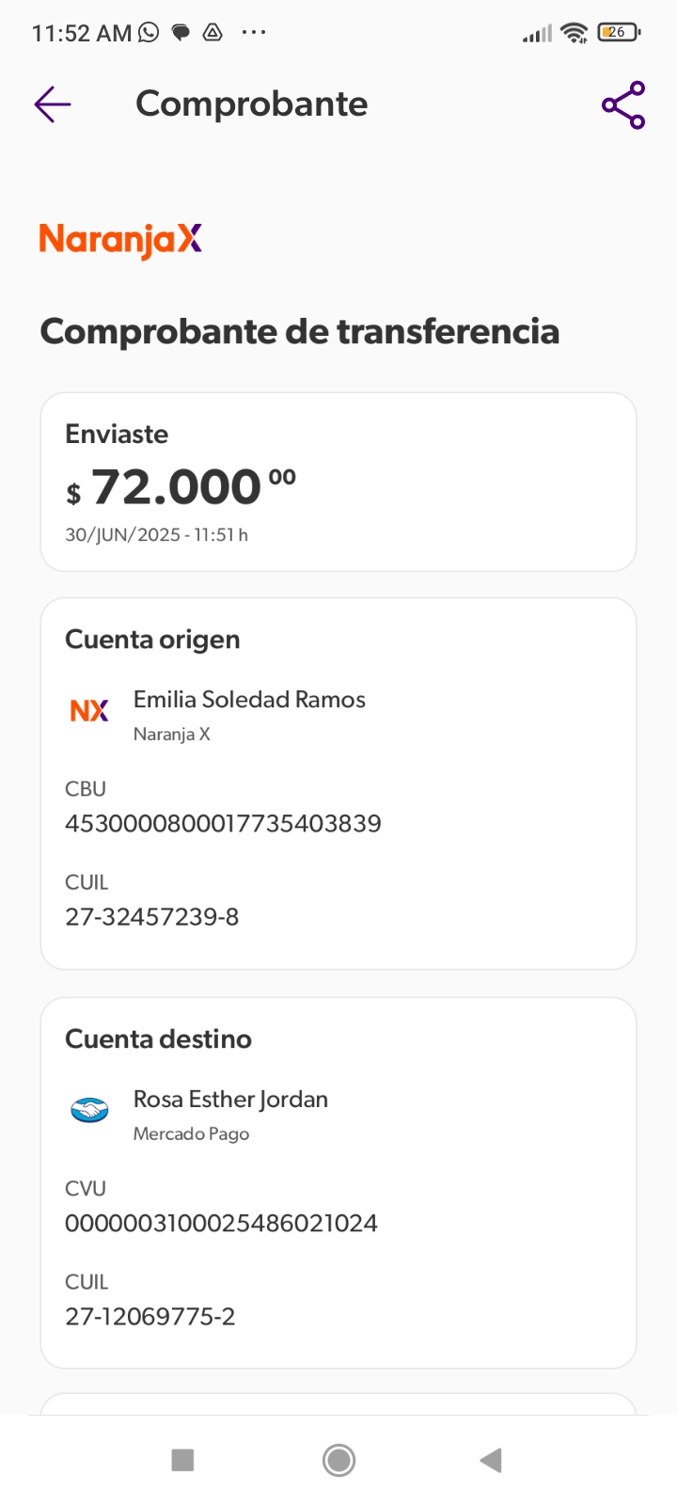Tap the battery indicator in status bar
The image size is (677, 1505).
pyautogui.click(x=618, y=33)
